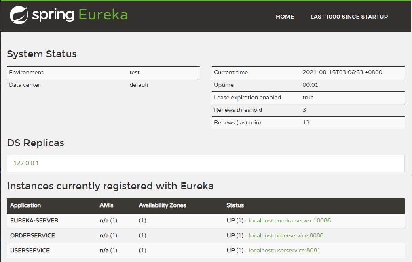Screen dimensions: 412x262
Task: Click the Status column header
Action: pyautogui.click(x=235, y=205)
